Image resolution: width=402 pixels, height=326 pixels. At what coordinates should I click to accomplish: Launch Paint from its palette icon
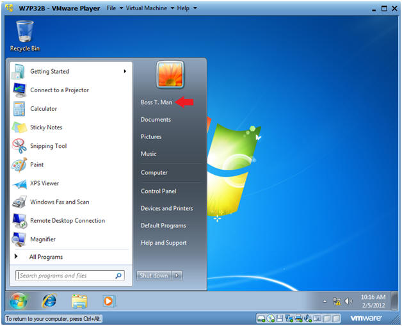pos(19,165)
